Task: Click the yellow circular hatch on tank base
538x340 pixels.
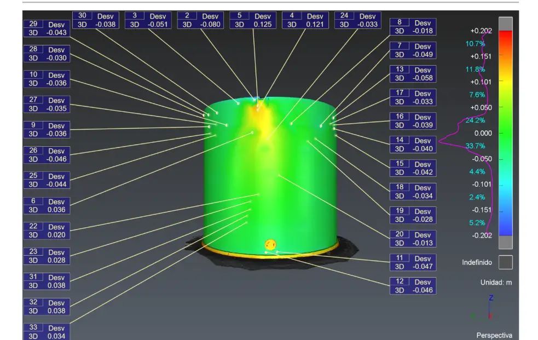Action: point(270,244)
